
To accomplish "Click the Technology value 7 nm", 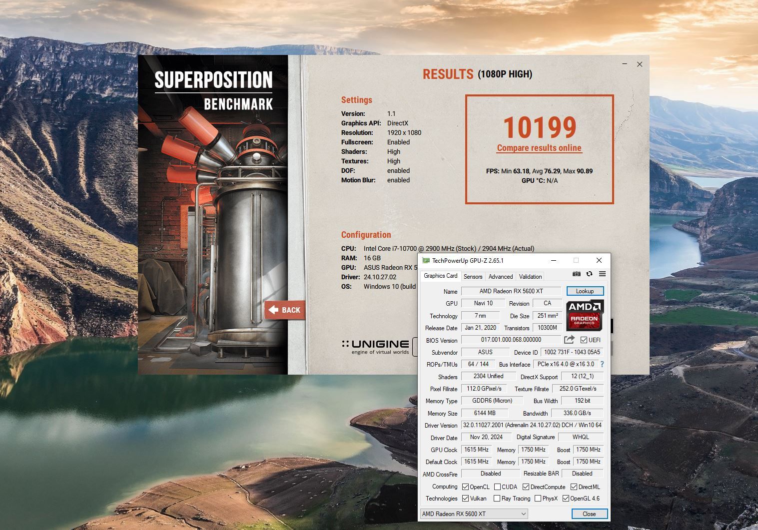I will [x=480, y=316].
